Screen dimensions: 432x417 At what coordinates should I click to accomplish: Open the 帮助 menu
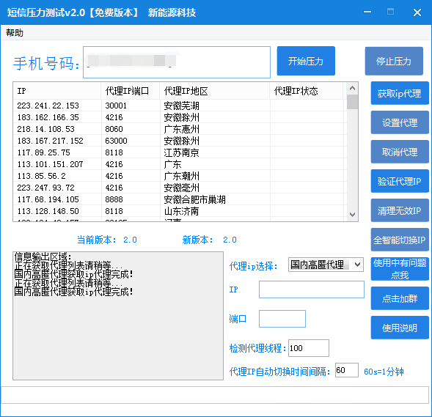pos(15,33)
